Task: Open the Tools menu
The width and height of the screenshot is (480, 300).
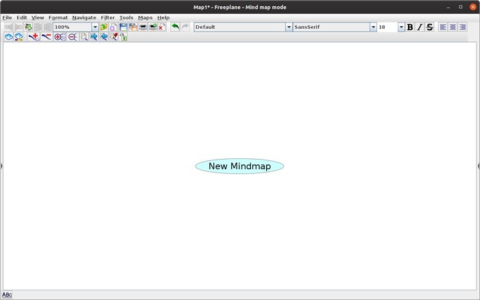Action: click(x=126, y=17)
